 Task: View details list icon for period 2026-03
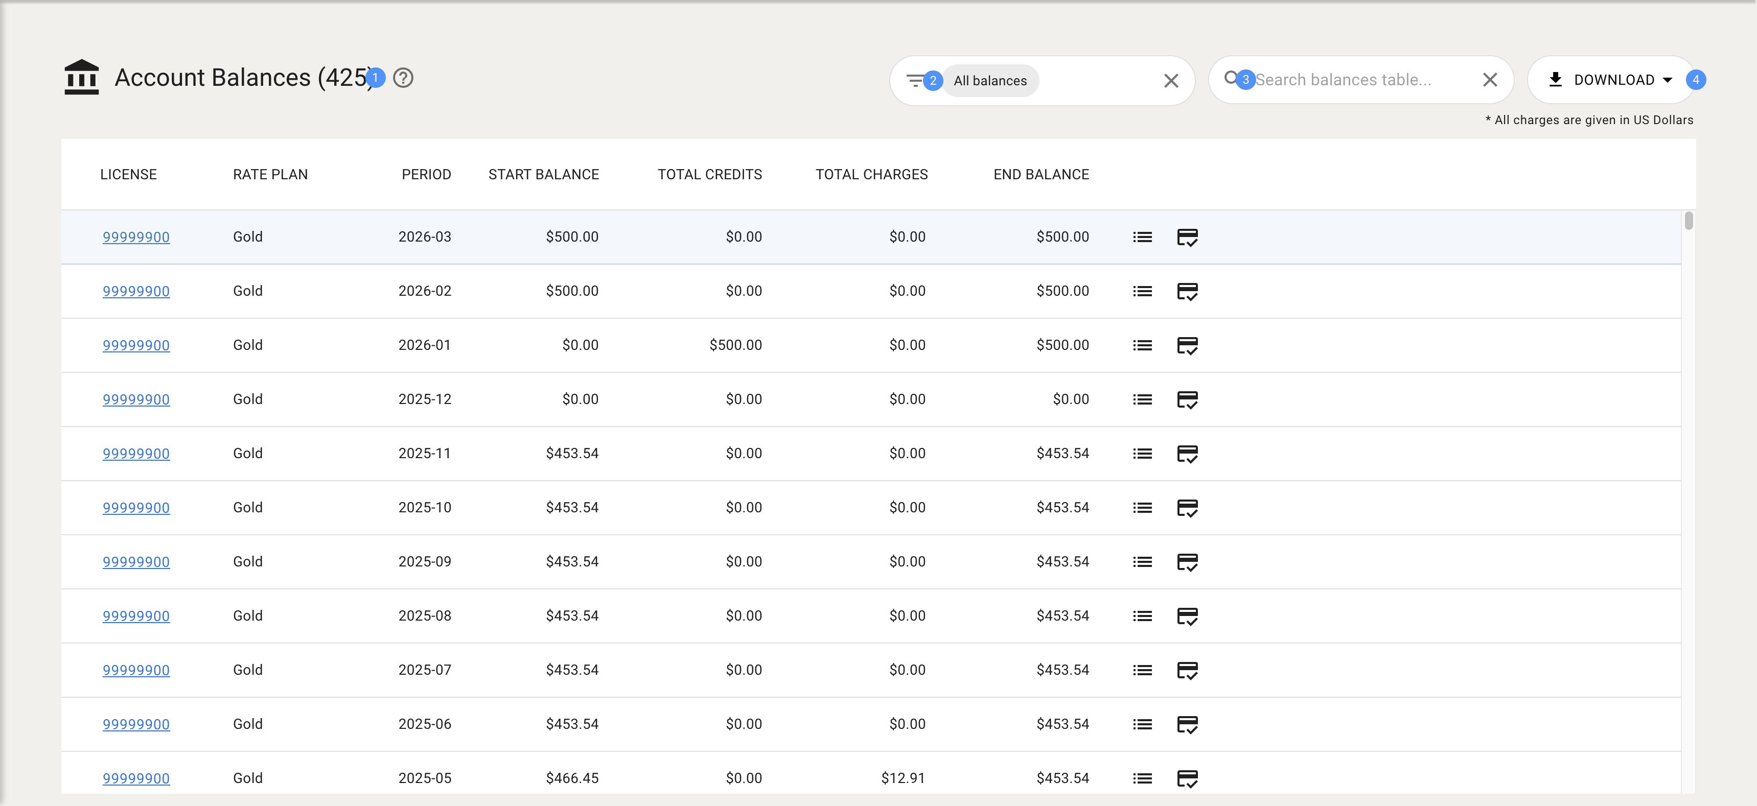[1143, 238]
